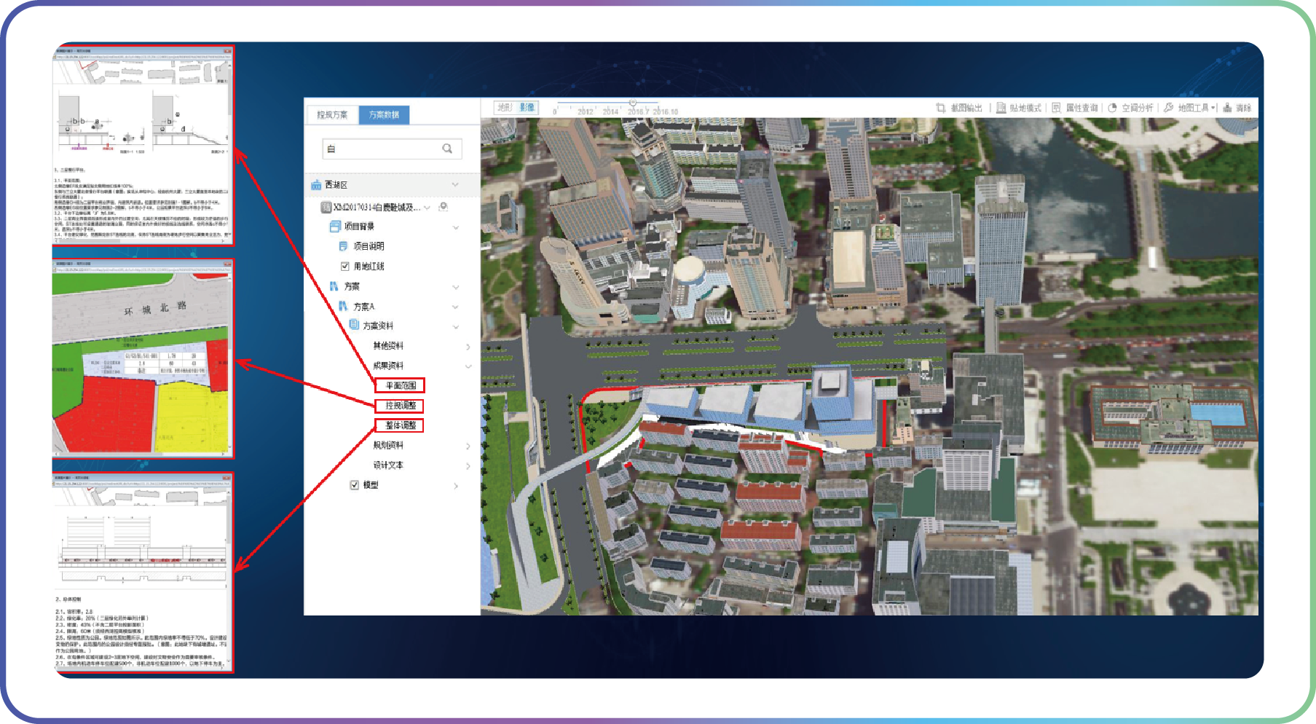Click the 截图输出 screenshot export icon
The height and width of the screenshot is (724, 1316).
click(x=941, y=108)
